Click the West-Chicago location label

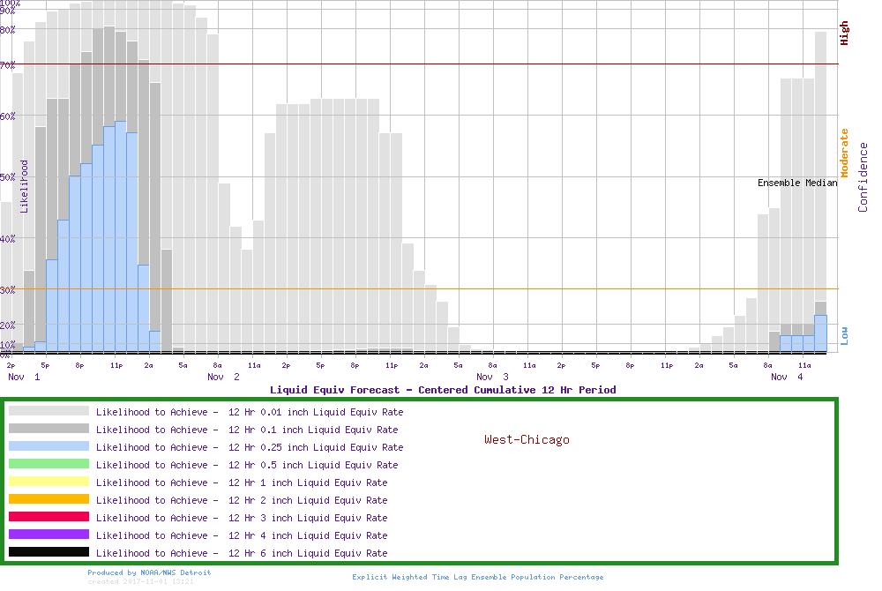pyautogui.click(x=527, y=440)
